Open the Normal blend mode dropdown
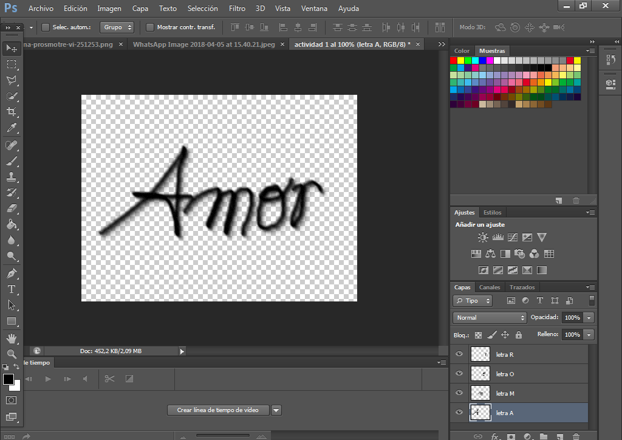Image resolution: width=622 pixels, height=440 pixels. point(490,317)
